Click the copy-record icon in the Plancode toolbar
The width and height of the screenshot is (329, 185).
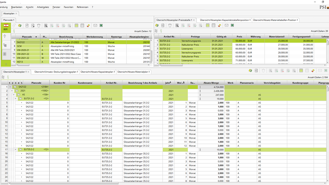[33, 26]
